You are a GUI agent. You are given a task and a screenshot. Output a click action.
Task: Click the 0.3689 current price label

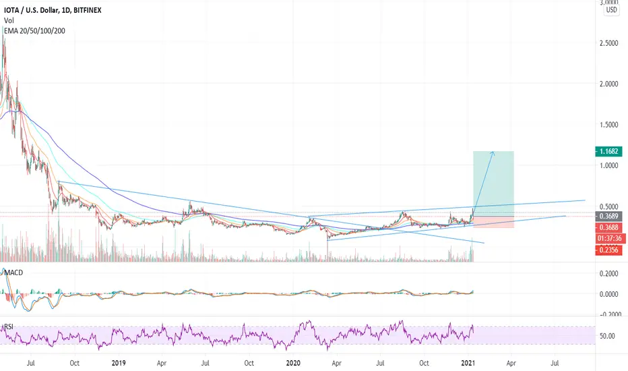[608, 217]
